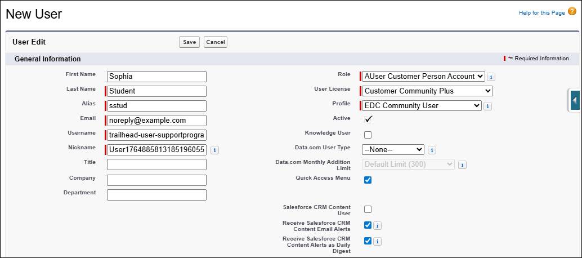Open the Data.com User Type dropdown

point(393,150)
